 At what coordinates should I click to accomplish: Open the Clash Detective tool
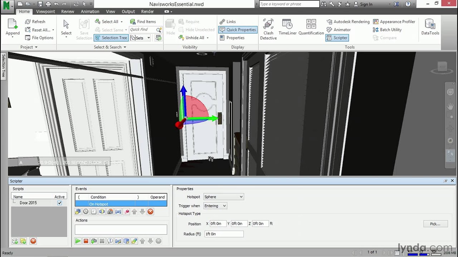pos(268,29)
